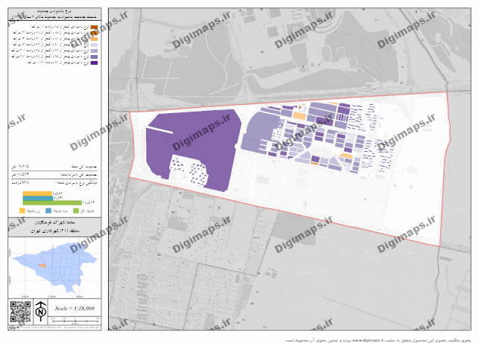The width and height of the screenshot is (479, 343).
Task: Click the darkest purple bottom legend swatch
Action: (x=95, y=63)
